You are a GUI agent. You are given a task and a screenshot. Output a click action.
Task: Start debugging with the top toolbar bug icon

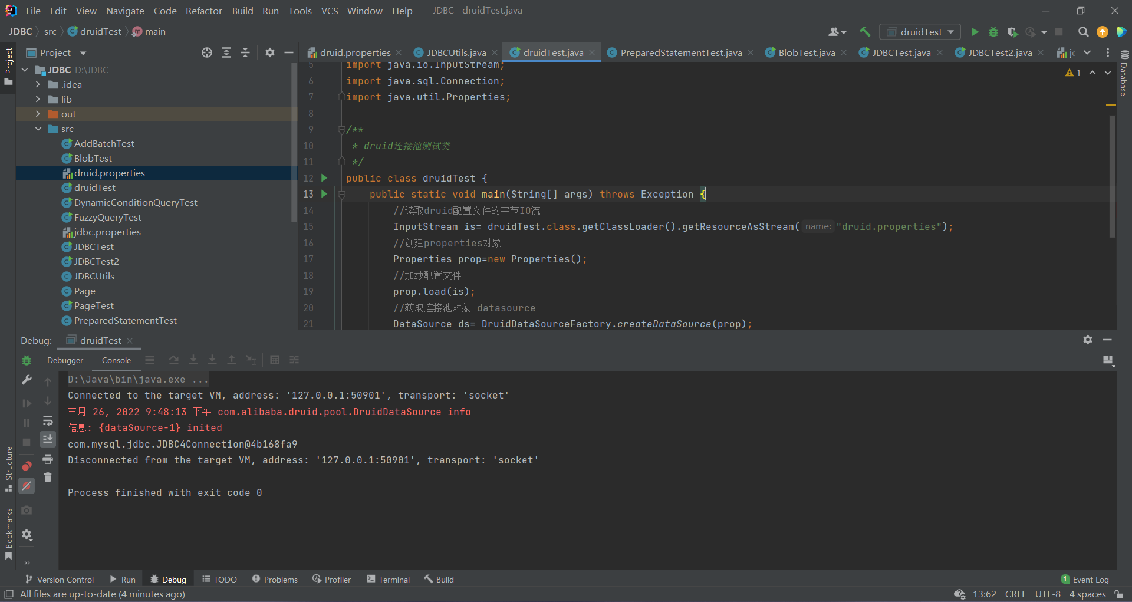pos(993,32)
